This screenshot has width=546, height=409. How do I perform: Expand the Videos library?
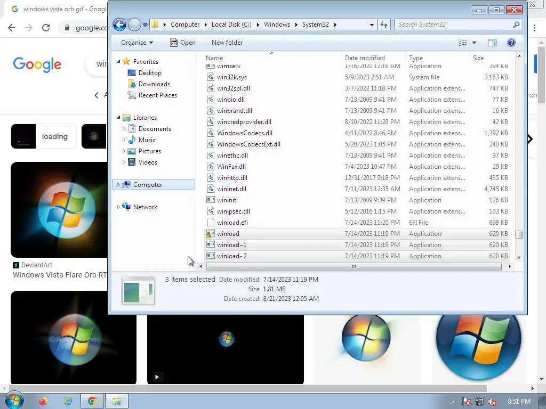coord(124,162)
